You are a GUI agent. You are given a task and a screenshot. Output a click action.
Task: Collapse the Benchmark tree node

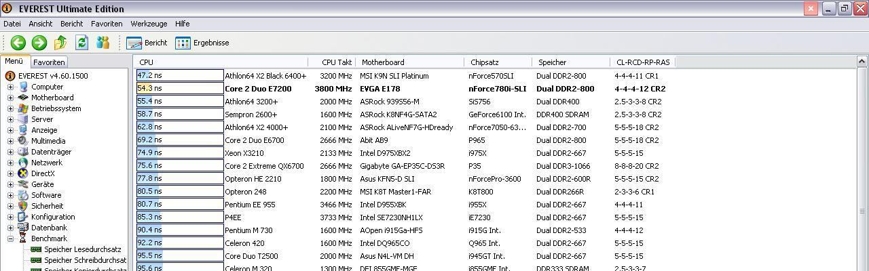(x=10, y=238)
